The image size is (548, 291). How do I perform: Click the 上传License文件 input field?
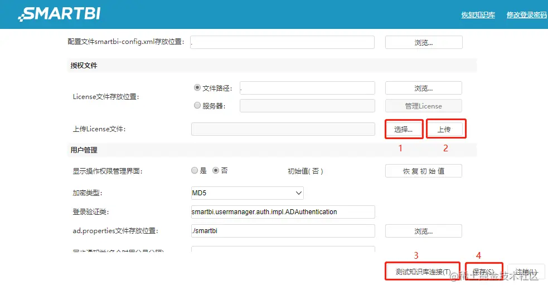tap(283, 129)
